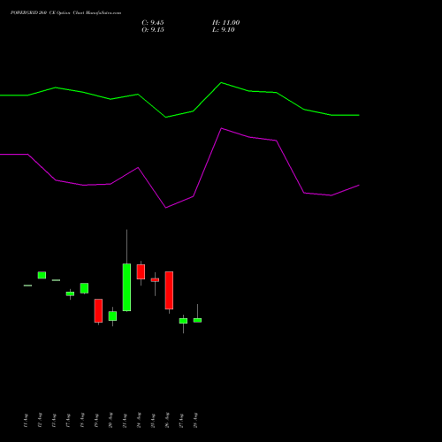Viewport: 442px width, 442px height.
Task: Click the '27 Aug' date axis label
Action: [181, 421]
